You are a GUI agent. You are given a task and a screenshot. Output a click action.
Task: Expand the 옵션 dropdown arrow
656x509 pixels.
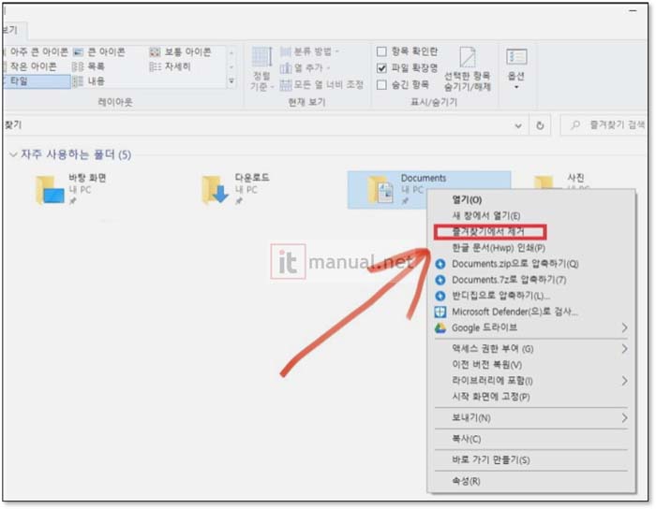click(516, 87)
